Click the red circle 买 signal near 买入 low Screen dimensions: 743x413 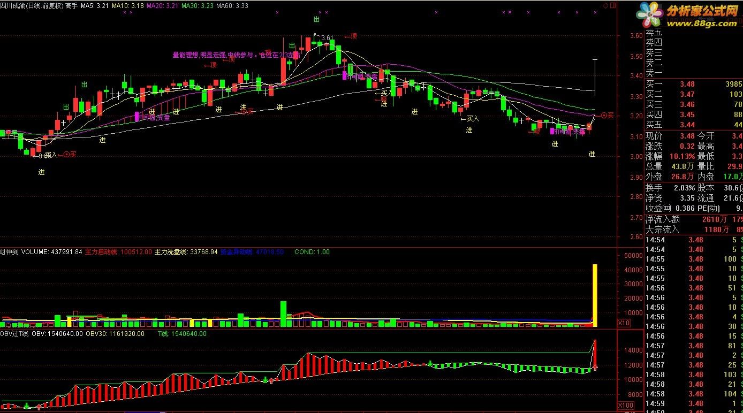click(x=67, y=154)
